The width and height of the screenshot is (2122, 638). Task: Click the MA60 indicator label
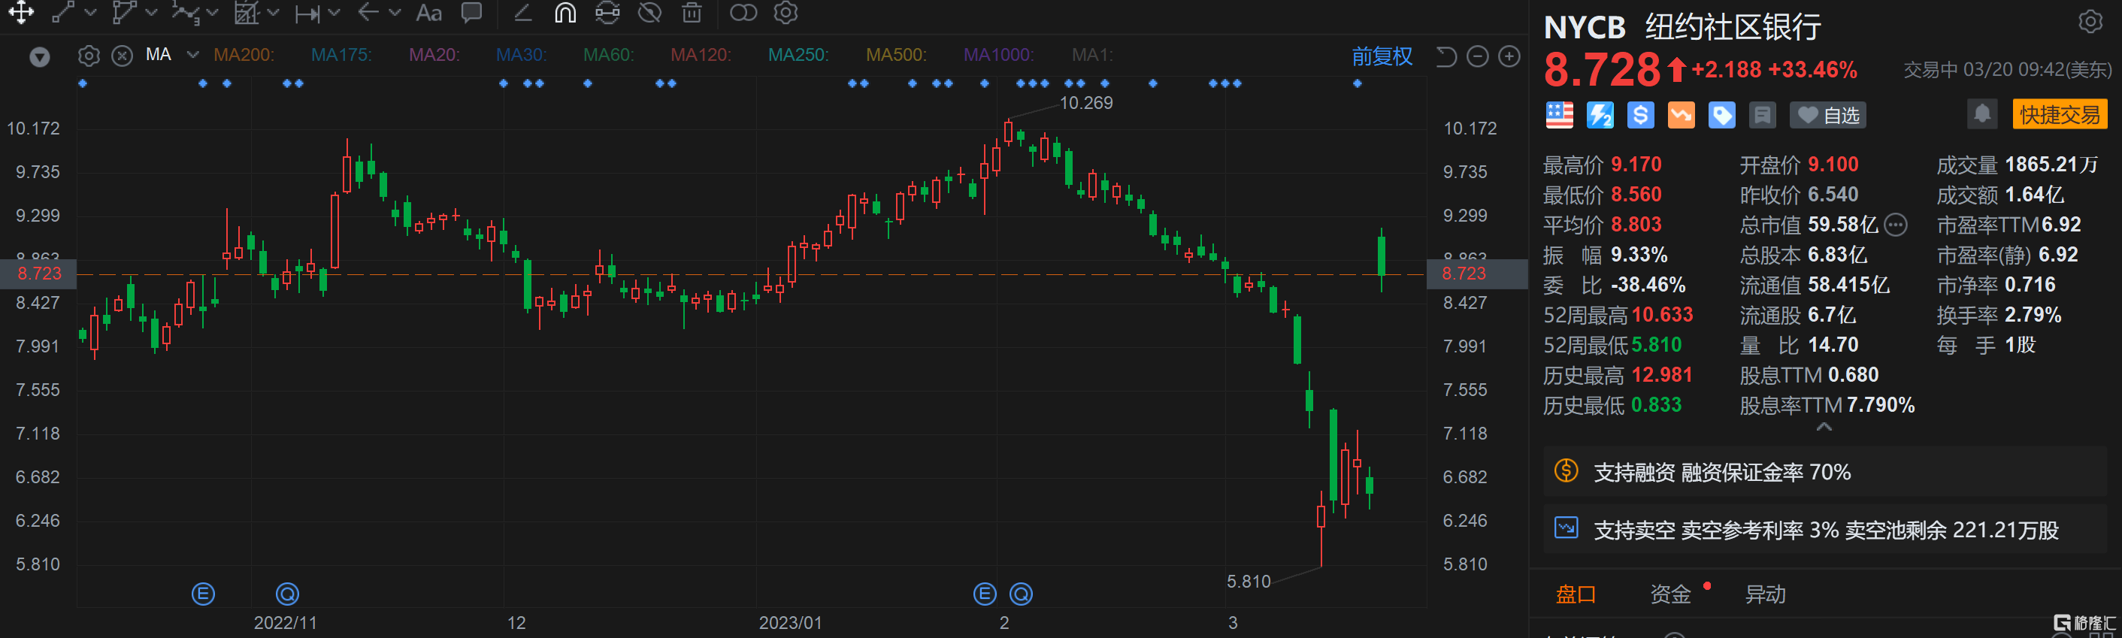click(x=609, y=55)
